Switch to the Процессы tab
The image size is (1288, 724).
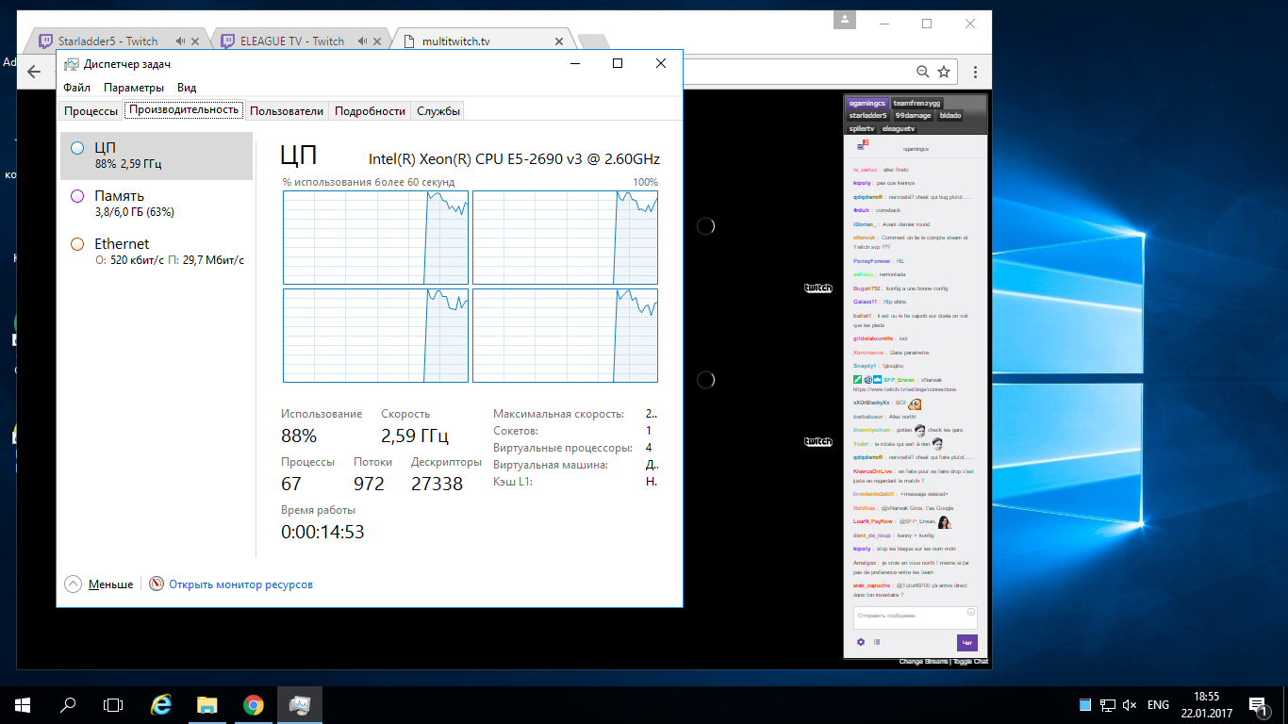point(91,111)
